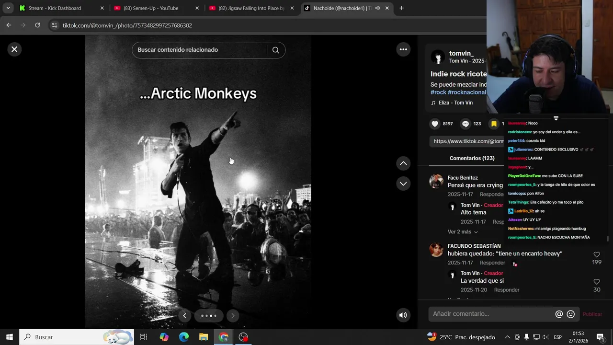Select the carousel page dots indicator

[209, 315]
